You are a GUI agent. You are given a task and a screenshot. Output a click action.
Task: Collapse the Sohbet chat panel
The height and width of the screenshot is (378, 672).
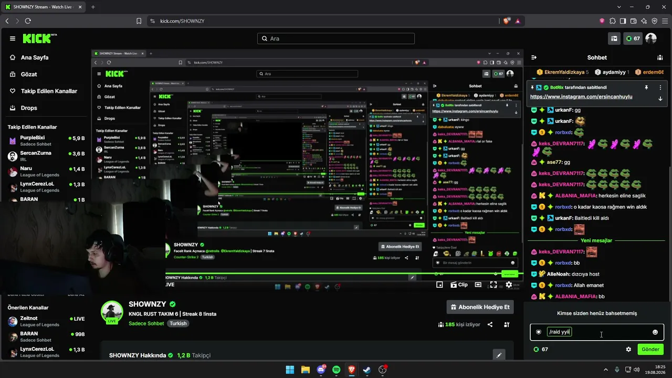[534, 58]
